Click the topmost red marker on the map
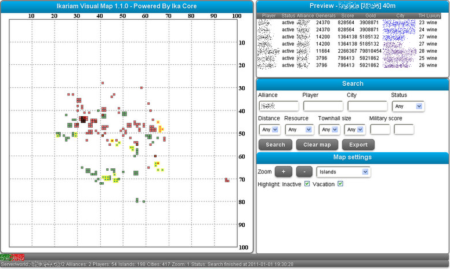 pyautogui.click(x=102, y=83)
